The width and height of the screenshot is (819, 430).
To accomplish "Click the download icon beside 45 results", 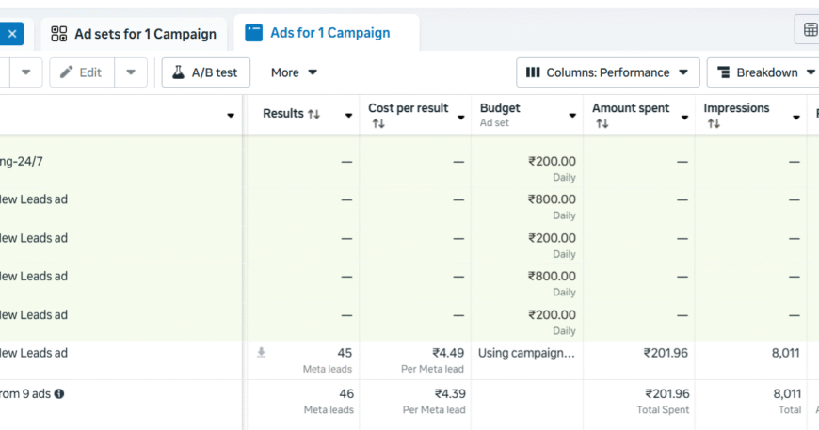I will (262, 353).
